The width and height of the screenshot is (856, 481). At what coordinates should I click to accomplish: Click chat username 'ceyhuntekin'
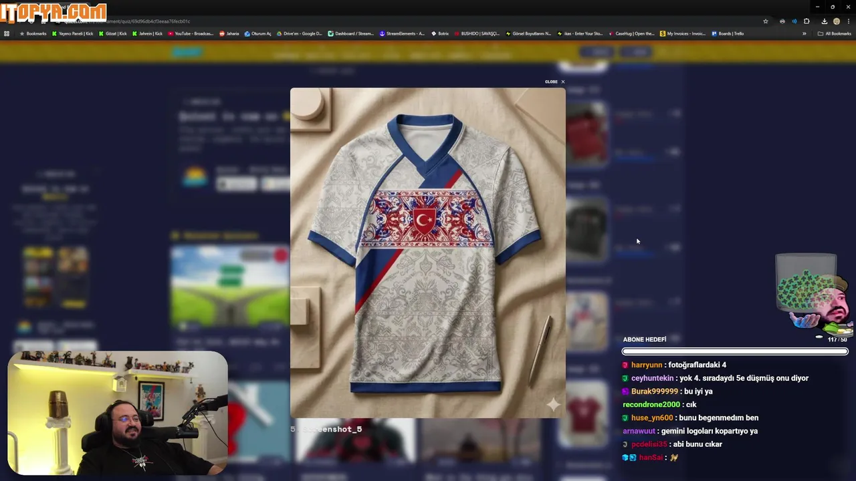[653, 378]
